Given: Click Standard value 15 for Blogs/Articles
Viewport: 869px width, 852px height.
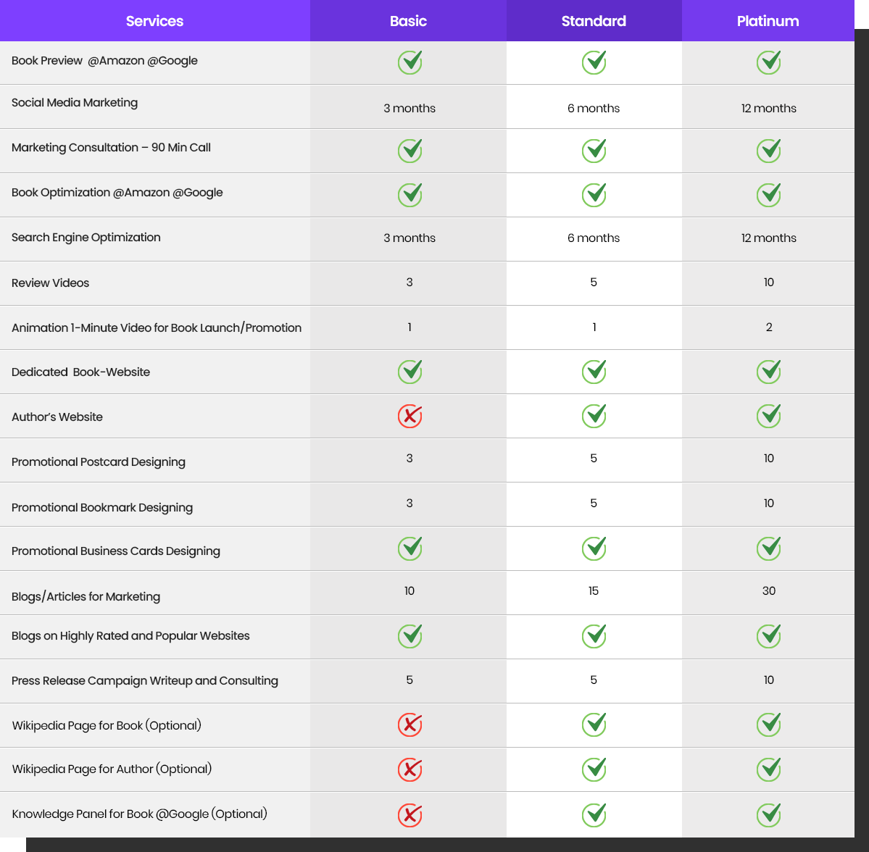Looking at the screenshot, I should [x=594, y=591].
